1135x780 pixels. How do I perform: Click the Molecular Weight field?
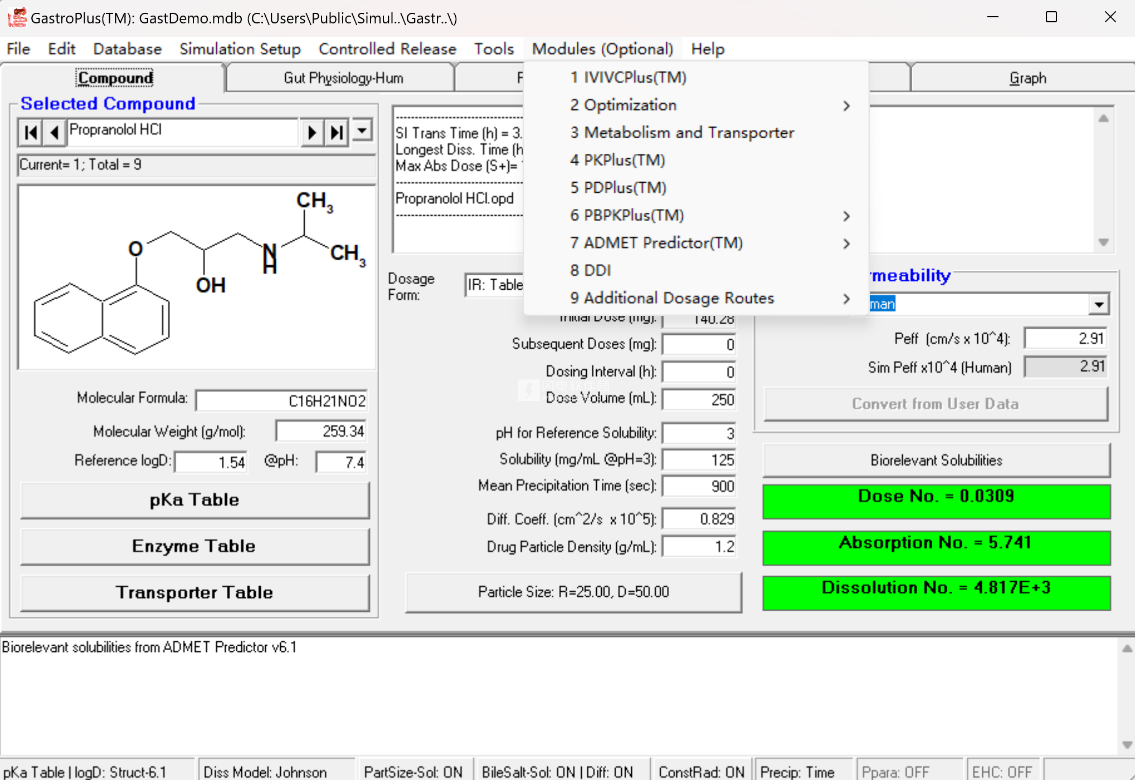click(x=321, y=431)
